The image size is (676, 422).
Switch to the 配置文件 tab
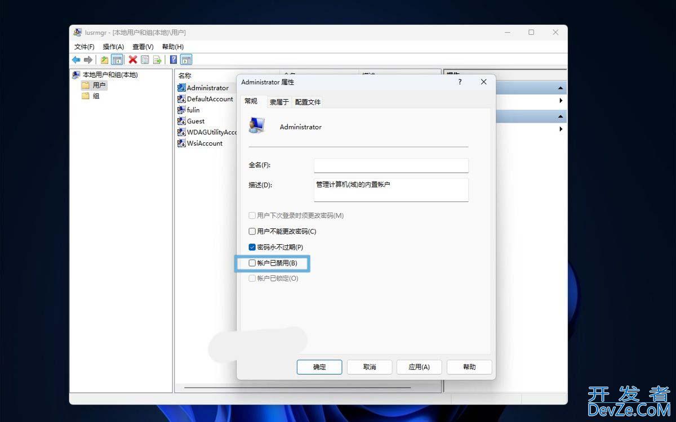(308, 102)
